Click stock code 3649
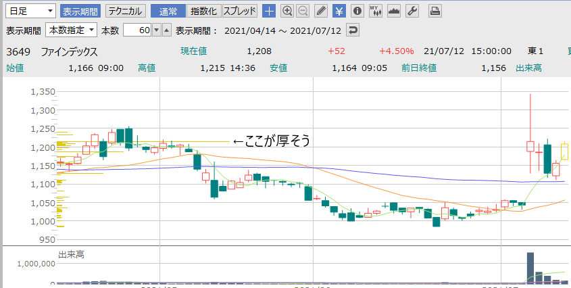571x288 pixels. point(17,52)
